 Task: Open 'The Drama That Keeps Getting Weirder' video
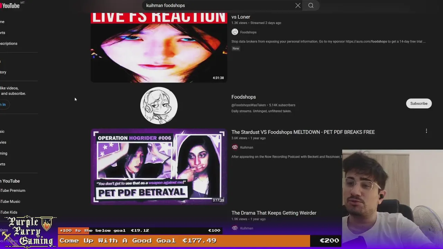pyautogui.click(x=274, y=213)
